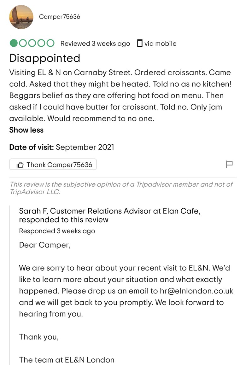The width and height of the screenshot is (246, 365).
Task: Thank Camper75636 for the review
Action: 53,164
